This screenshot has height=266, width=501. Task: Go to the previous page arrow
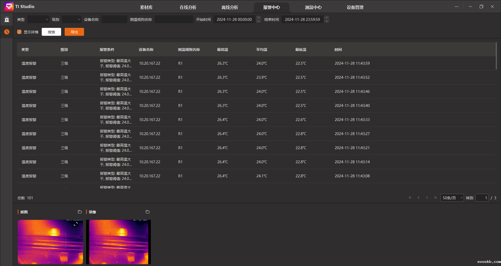pyautogui.click(x=419, y=198)
